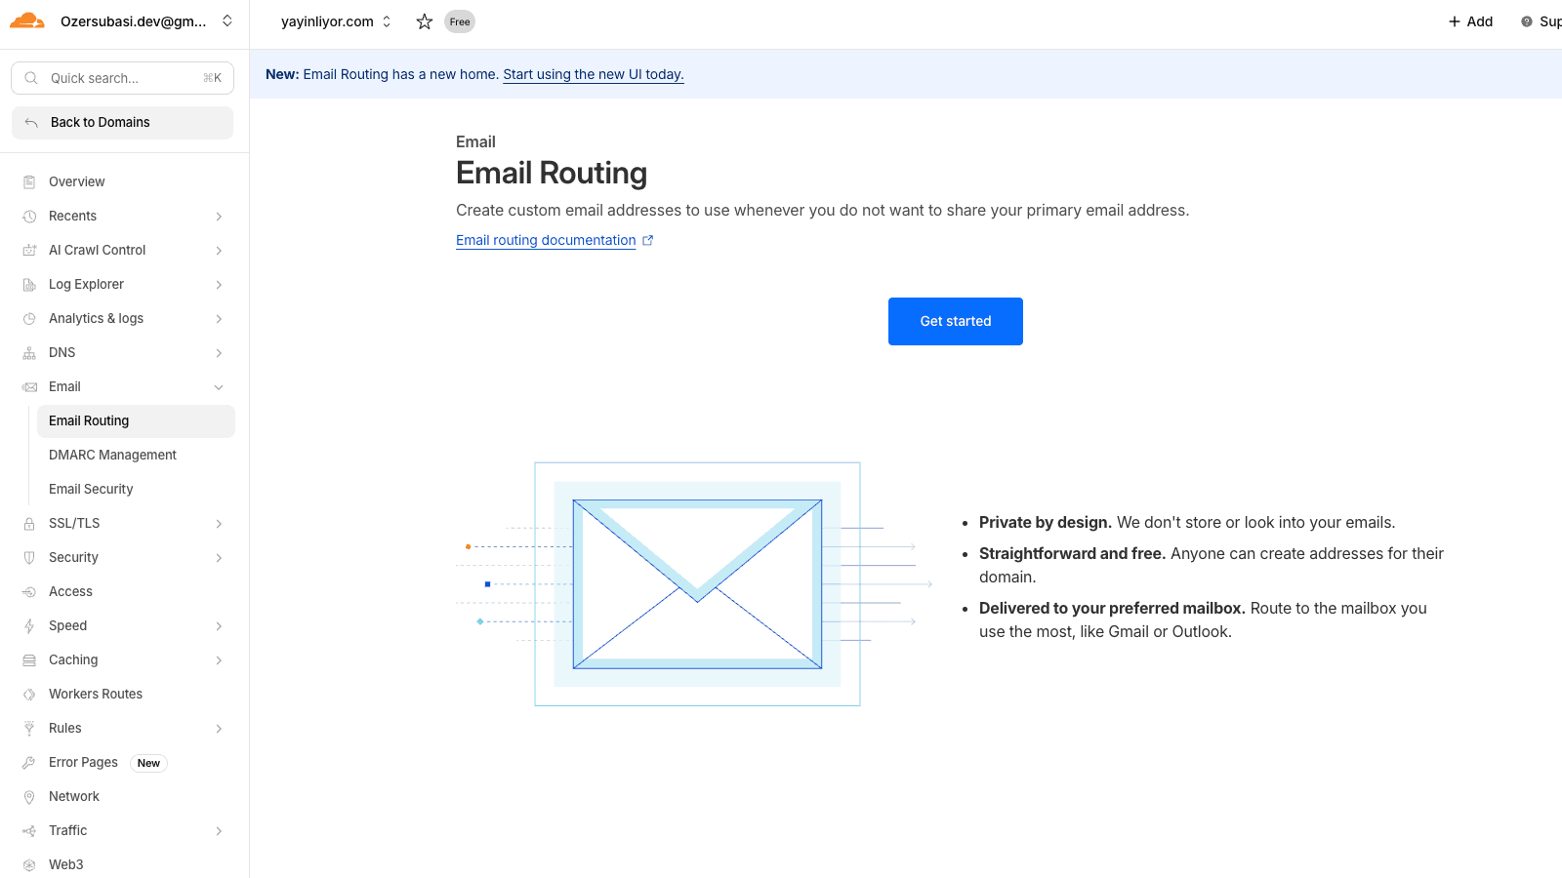1562x878 pixels.
Task: Click the SSL/TLS lock icon
Action: point(29,524)
